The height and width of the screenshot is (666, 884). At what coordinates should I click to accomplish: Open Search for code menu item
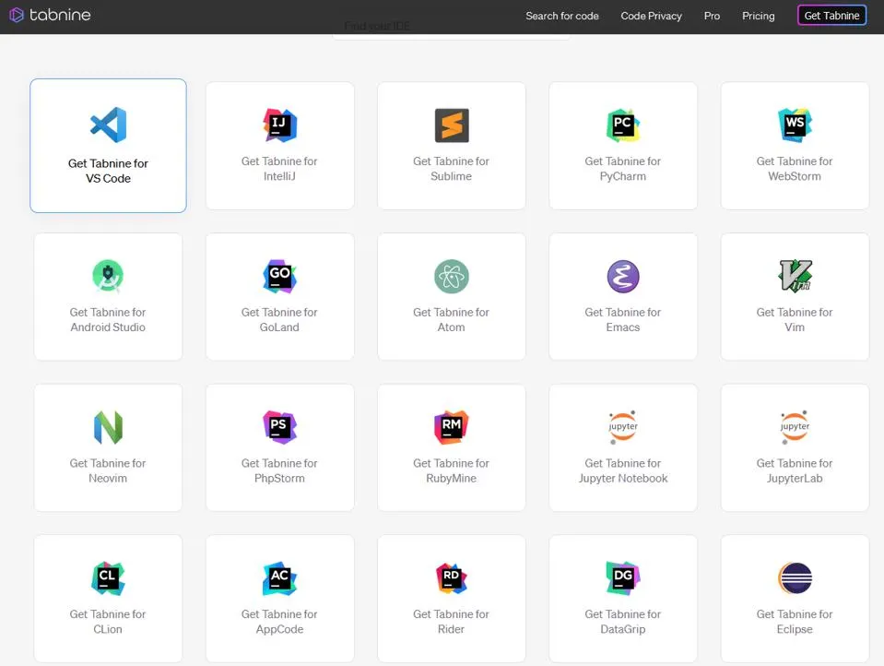[561, 16]
